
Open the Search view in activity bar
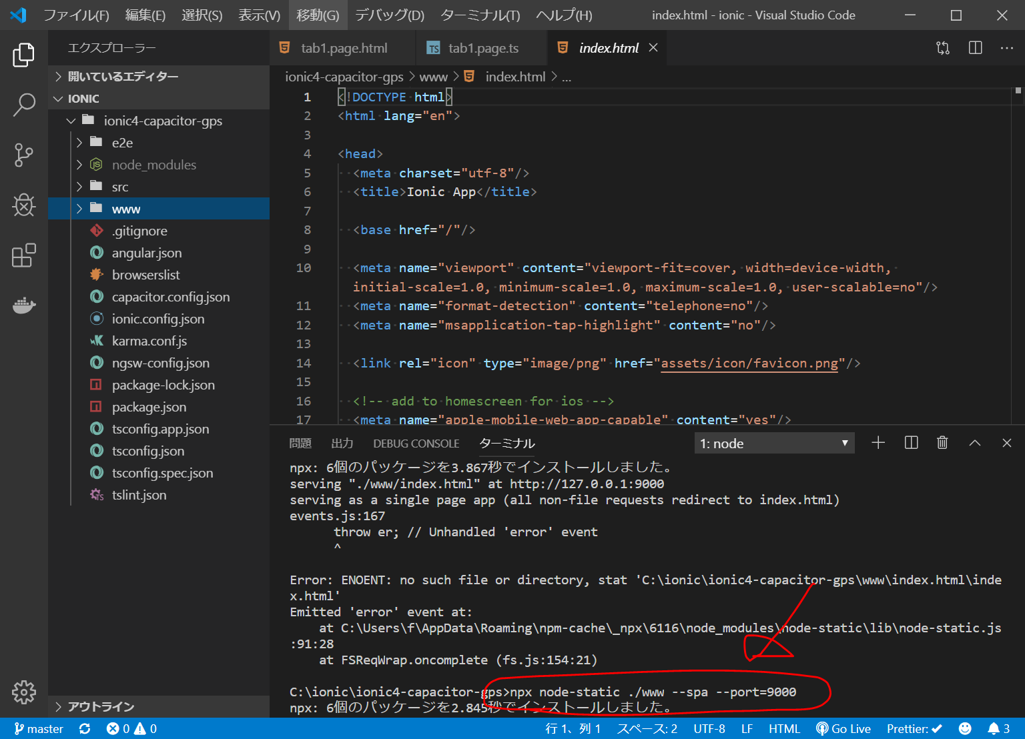[24, 105]
